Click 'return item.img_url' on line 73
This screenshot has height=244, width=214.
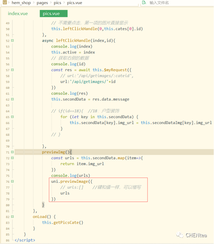[x=82, y=164]
